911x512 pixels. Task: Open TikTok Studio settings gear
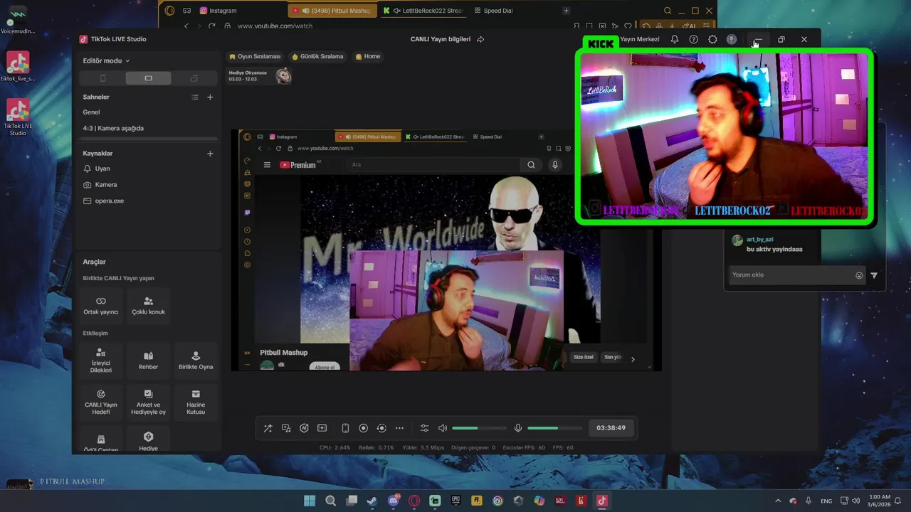tap(712, 39)
